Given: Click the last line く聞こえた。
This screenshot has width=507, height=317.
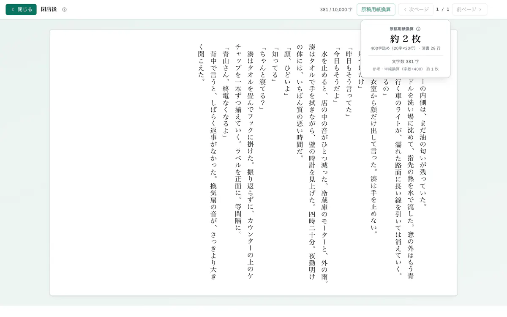Looking at the screenshot, I should (202, 63).
